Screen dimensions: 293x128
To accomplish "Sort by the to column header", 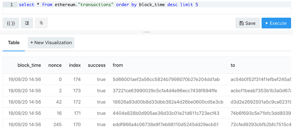I will coord(233,65).
